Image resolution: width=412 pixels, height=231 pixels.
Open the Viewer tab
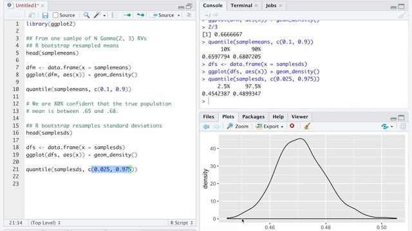(x=299, y=117)
